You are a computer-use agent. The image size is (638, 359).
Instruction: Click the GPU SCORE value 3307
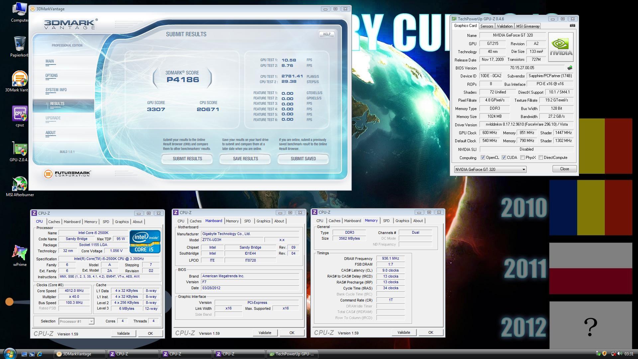coord(156,109)
